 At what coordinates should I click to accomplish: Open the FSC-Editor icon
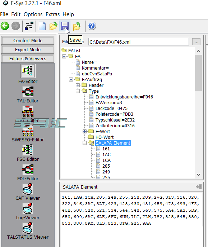pyautogui.click(x=28, y=150)
